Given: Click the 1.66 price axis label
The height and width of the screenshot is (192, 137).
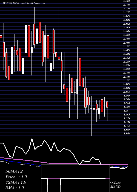Looking at the screenshot, I should pos(127,134).
